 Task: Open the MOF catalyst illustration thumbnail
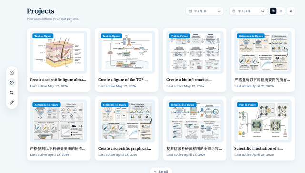click(263, 121)
